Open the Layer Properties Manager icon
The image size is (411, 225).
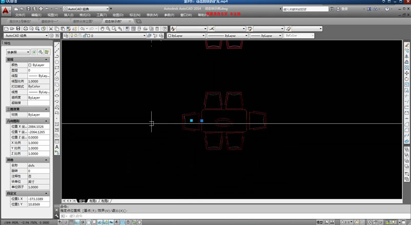pyautogui.click(x=66, y=36)
